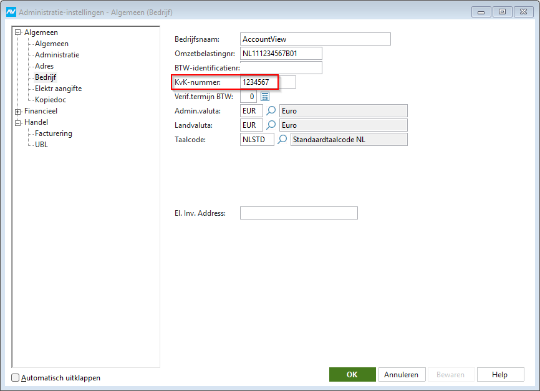The height and width of the screenshot is (391, 540).
Task: Enable Automatisch uitklappen checkbox
Action: (16, 378)
